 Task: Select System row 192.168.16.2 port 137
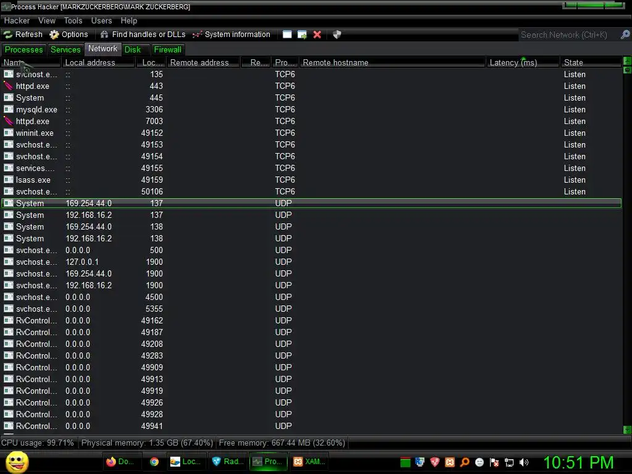[x=311, y=215]
